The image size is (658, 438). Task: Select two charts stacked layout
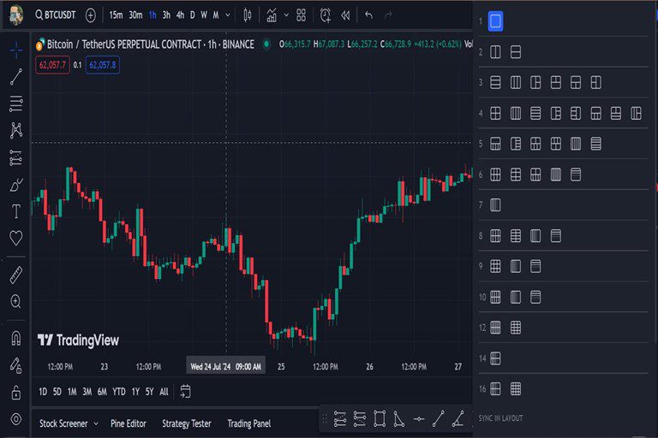515,52
